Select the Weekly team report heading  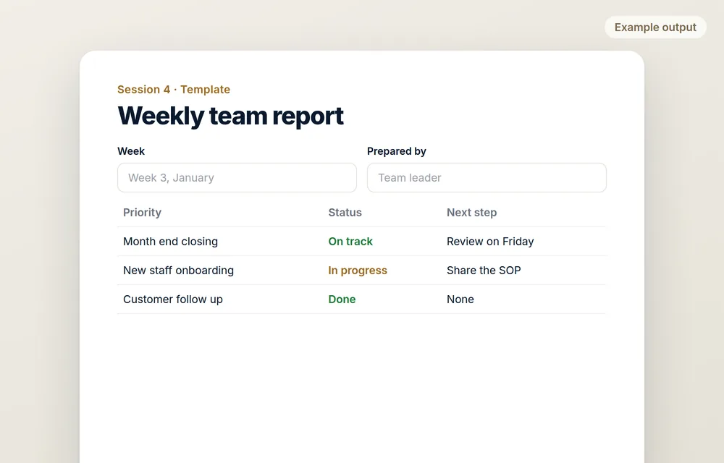230,115
